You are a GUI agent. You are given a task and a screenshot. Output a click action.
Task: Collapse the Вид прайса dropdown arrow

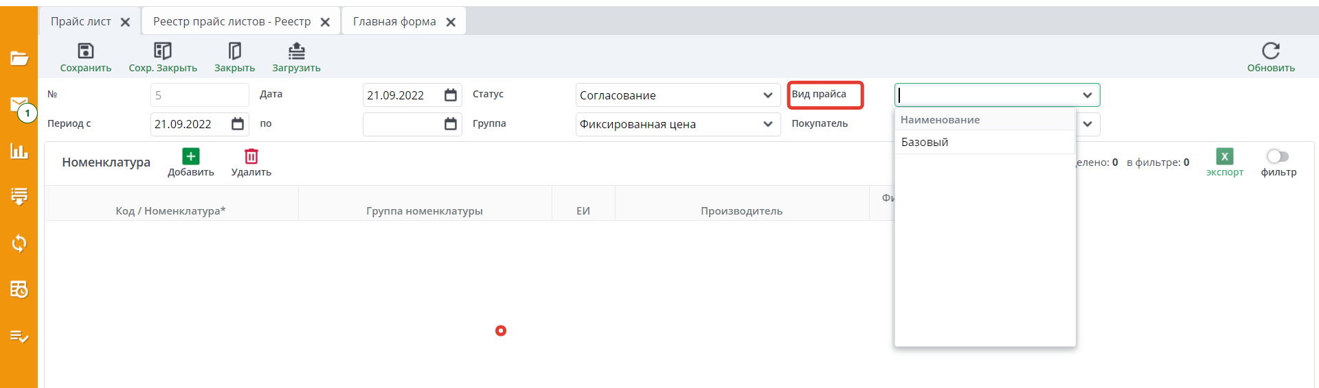click(1087, 95)
